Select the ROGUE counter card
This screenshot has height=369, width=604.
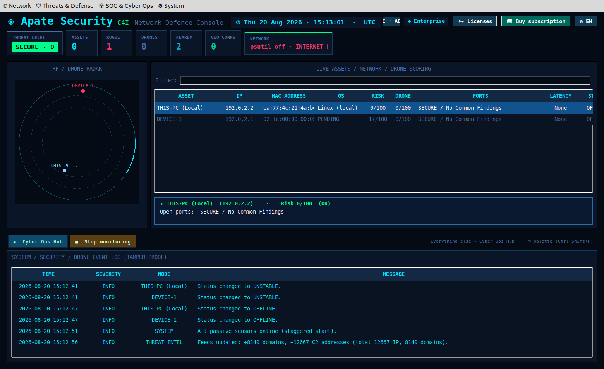[x=116, y=43]
